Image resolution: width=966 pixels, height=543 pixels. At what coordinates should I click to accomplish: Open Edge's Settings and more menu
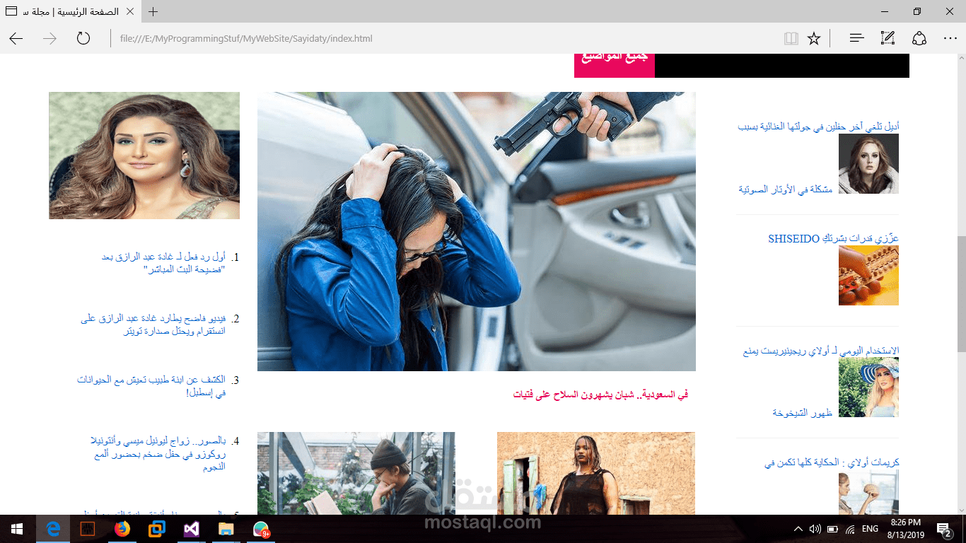[x=950, y=38]
